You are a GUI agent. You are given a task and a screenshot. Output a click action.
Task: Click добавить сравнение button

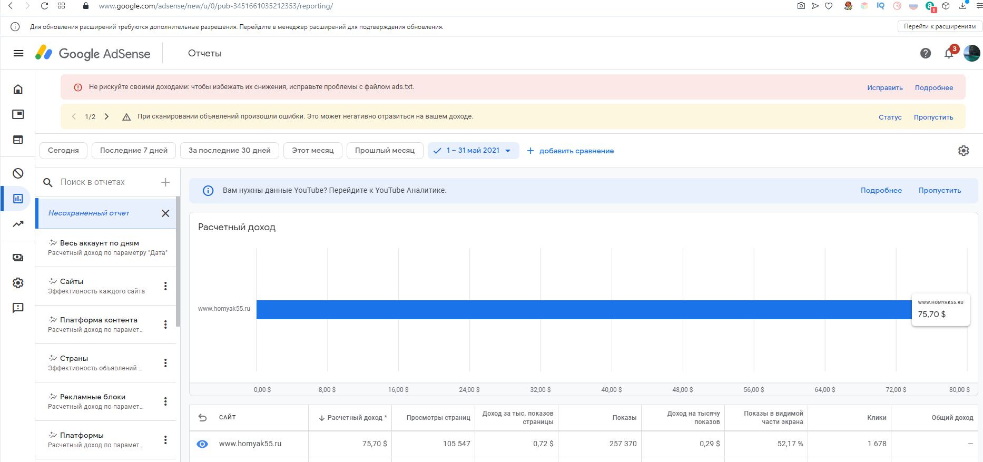pos(571,151)
